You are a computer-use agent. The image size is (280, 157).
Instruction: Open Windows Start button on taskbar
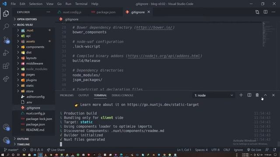pyautogui.click(x=3, y=155)
